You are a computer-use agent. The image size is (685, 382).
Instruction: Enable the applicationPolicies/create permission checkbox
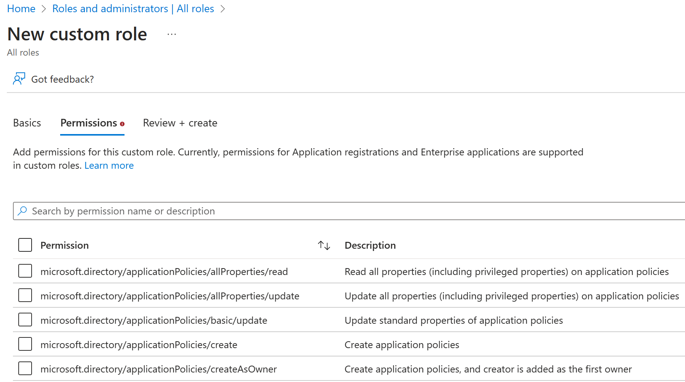point(25,344)
